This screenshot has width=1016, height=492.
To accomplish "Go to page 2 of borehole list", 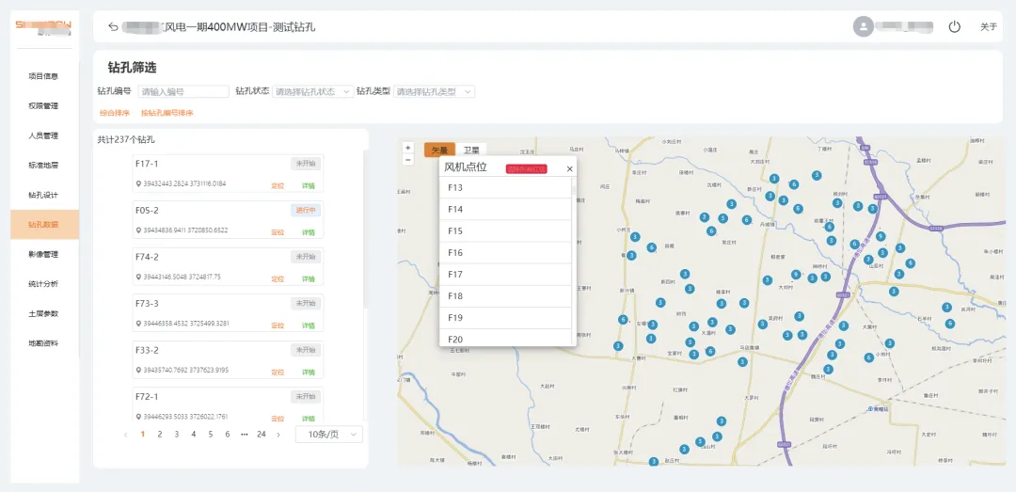I will [159, 435].
